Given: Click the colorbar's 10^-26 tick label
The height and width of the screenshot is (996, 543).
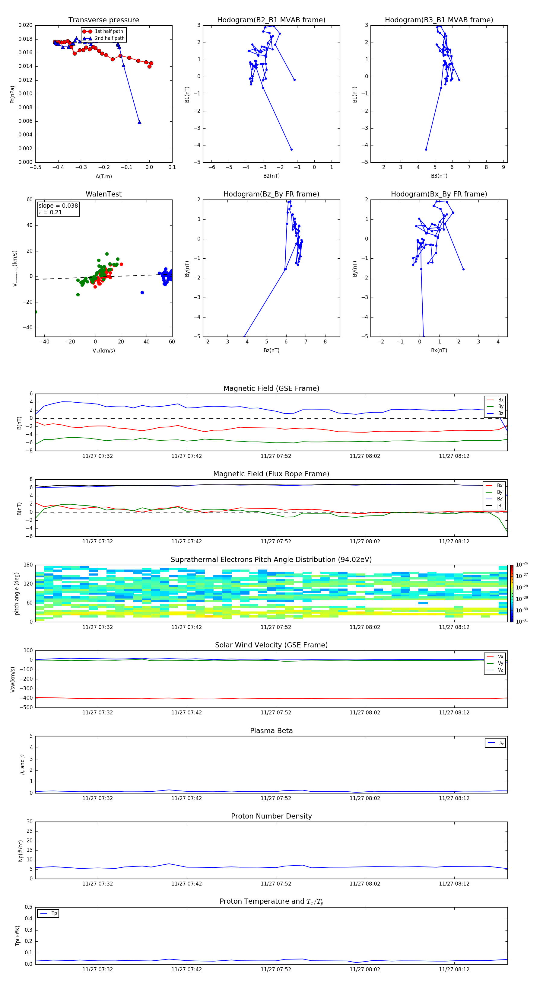Looking at the screenshot, I should coord(522,564).
